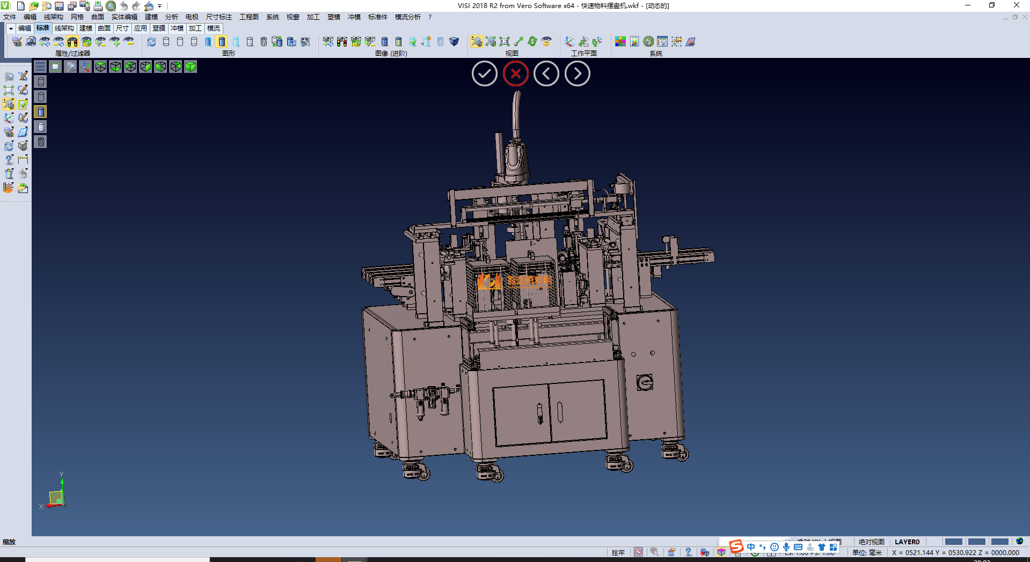
Task: Click the traffic light filter icon
Action: 72,42
